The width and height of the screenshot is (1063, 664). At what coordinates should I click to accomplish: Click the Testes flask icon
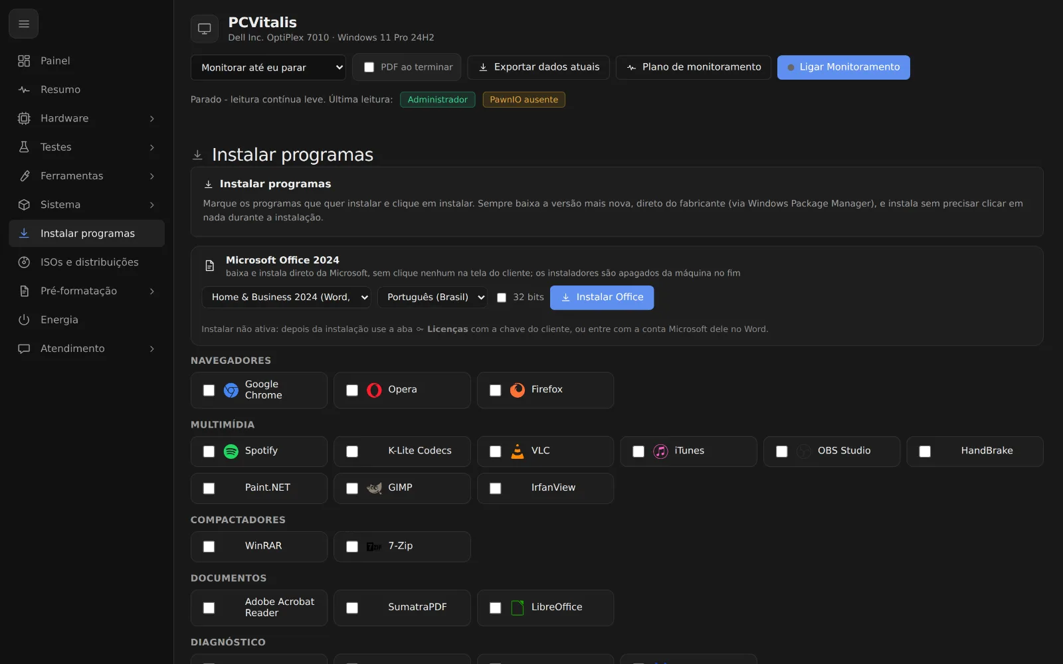pos(24,147)
